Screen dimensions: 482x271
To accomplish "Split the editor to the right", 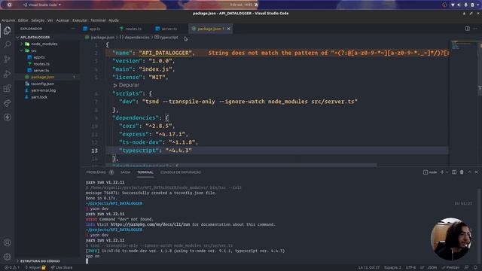I will [467, 29].
